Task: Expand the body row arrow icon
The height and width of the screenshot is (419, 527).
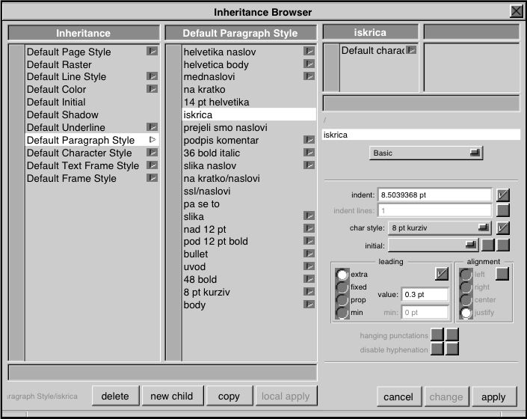Action: (x=309, y=305)
